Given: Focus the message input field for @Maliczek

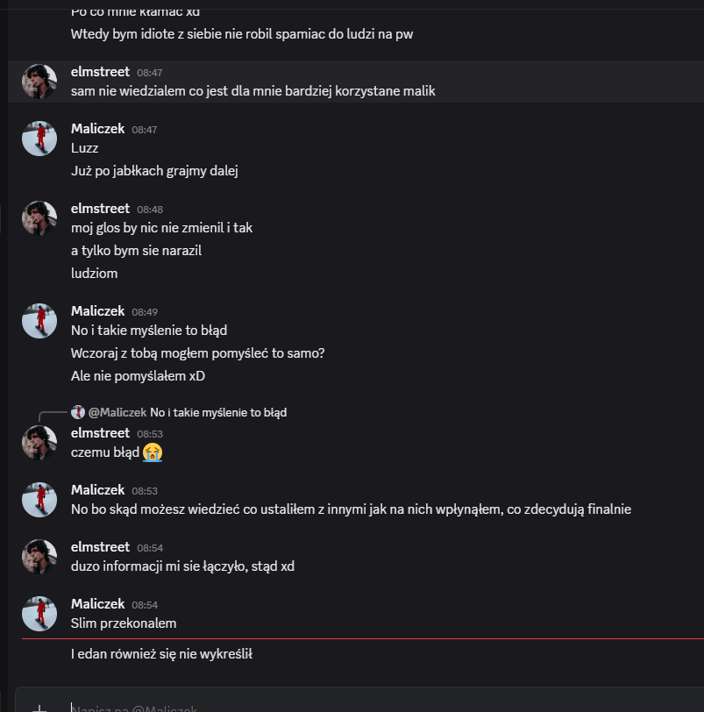Looking at the screenshot, I should click(x=351, y=708).
